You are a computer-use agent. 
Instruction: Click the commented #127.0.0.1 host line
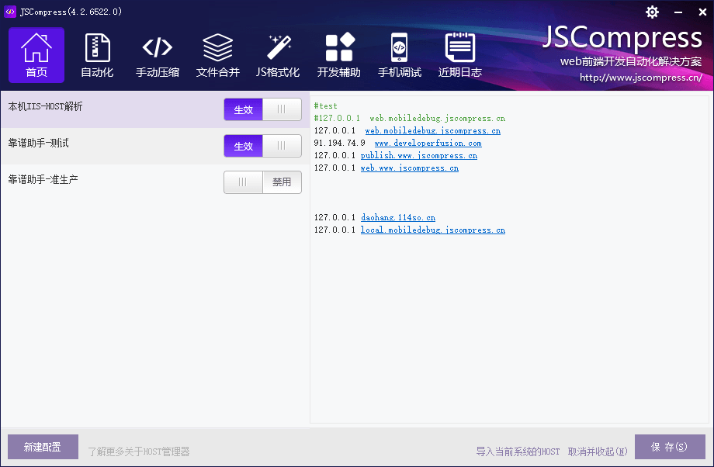[x=409, y=119]
